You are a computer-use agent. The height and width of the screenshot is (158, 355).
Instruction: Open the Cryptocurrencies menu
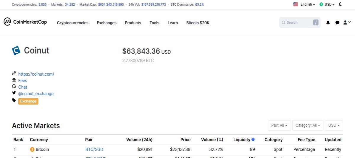(72, 23)
